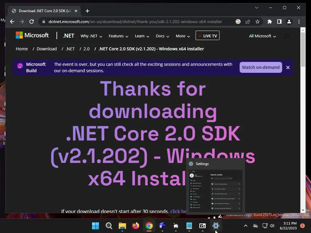Viewport: 311px width, 233px height.
Task: Open the LIVE TV button
Action: coord(207,35)
